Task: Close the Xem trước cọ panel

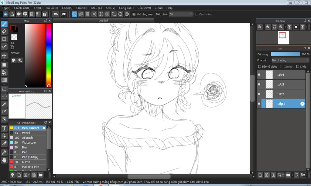Action: (x=50, y=91)
